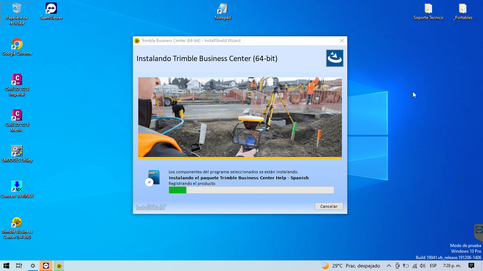Click the Cancelar button in installer
The height and width of the screenshot is (271, 483).
(328, 206)
